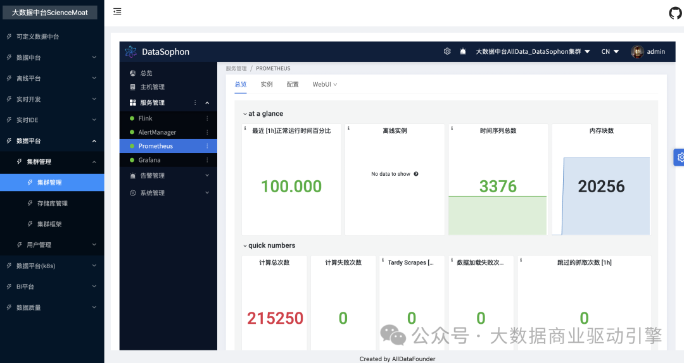
Task: Switch to the 实例 tab
Action: 267,84
